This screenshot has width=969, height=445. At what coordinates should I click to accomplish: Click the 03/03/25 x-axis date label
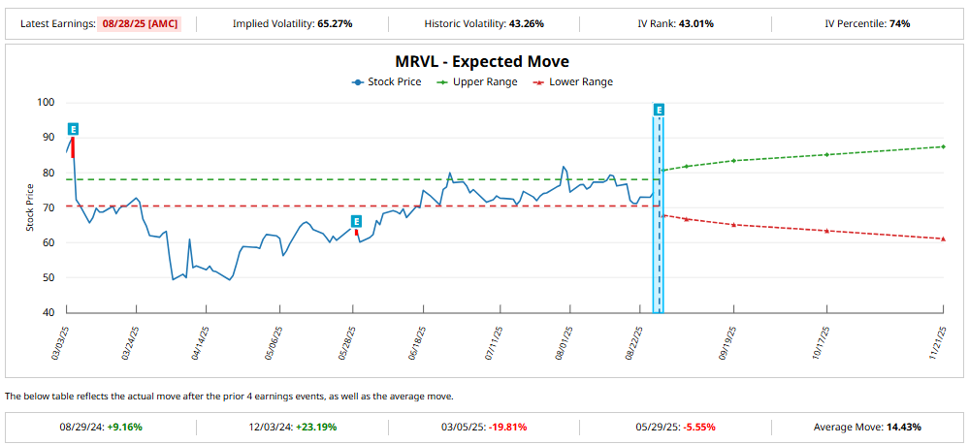click(x=60, y=341)
